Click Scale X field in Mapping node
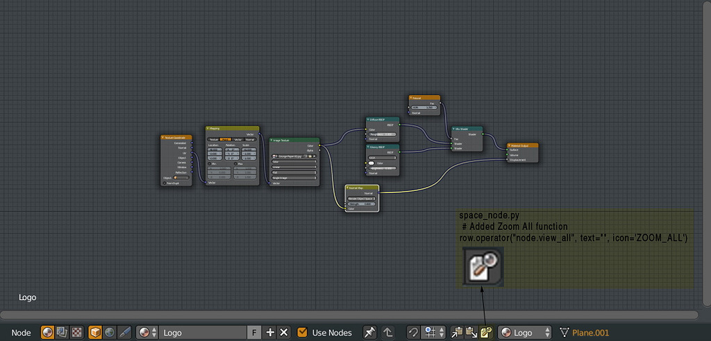The width and height of the screenshot is (711, 341). pos(249,149)
